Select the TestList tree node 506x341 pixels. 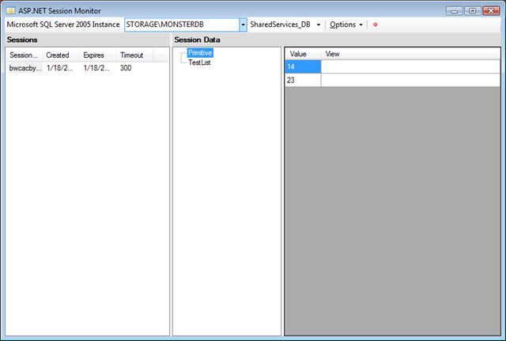199,63
